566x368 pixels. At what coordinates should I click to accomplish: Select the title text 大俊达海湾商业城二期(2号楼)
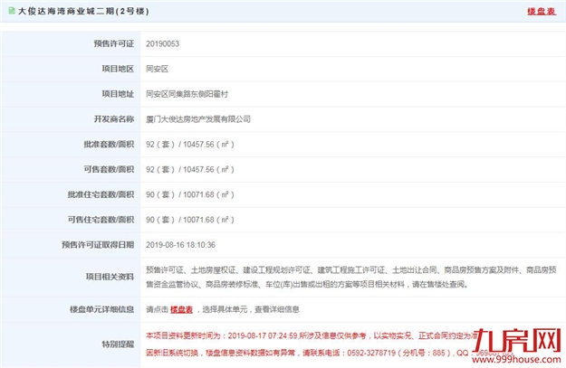pos(83,11)
